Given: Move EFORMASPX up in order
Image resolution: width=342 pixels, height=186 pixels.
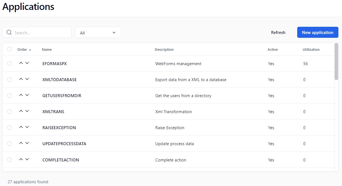Looking at the screenshot, I should pos(21,63).
